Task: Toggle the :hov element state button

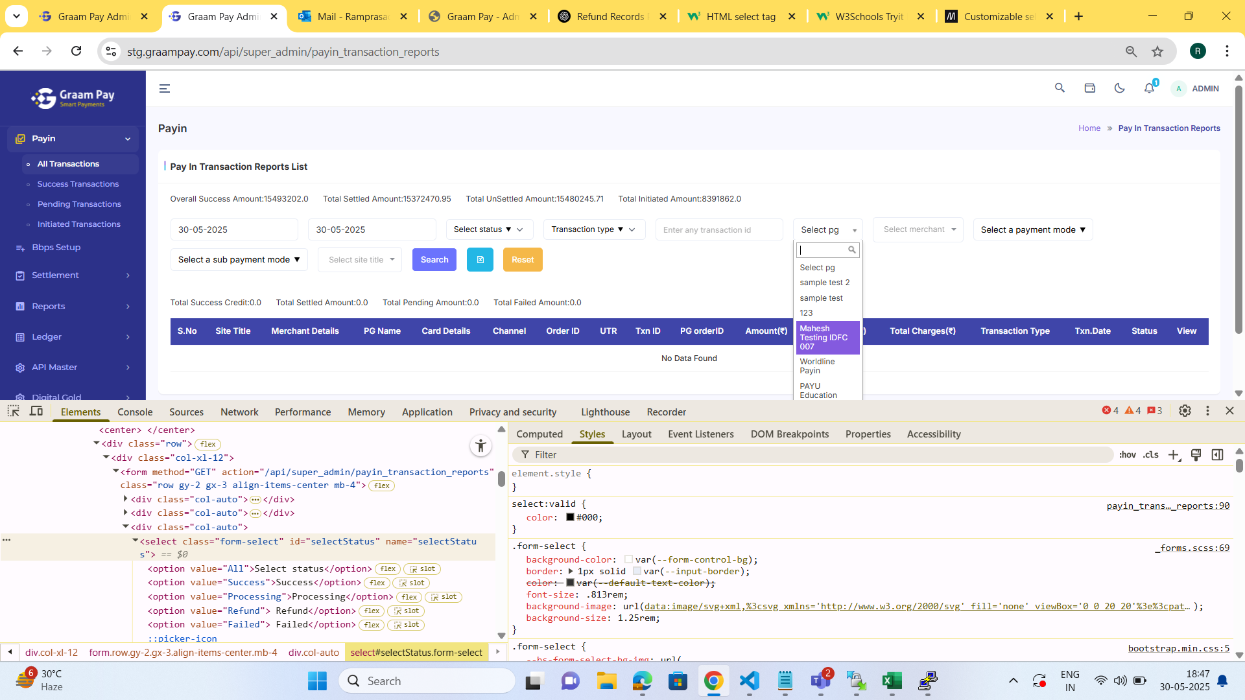Action: click(x=1128, y=455)
